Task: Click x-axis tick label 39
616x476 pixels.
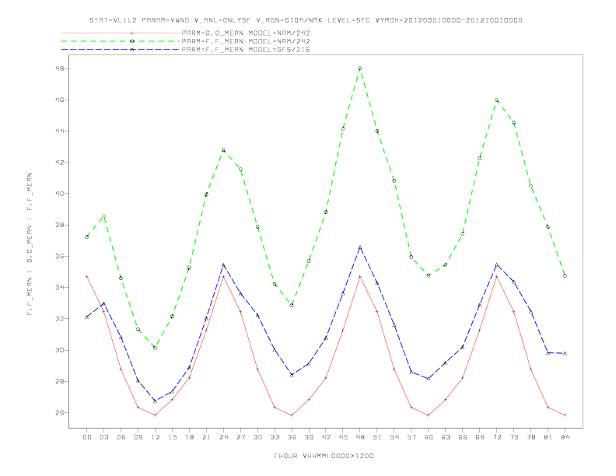Action: coord(309,437)
